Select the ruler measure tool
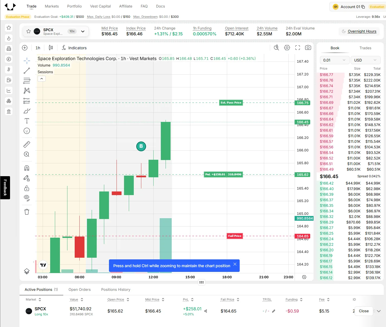Screen dimensions: 386x327 coord(27,144)
